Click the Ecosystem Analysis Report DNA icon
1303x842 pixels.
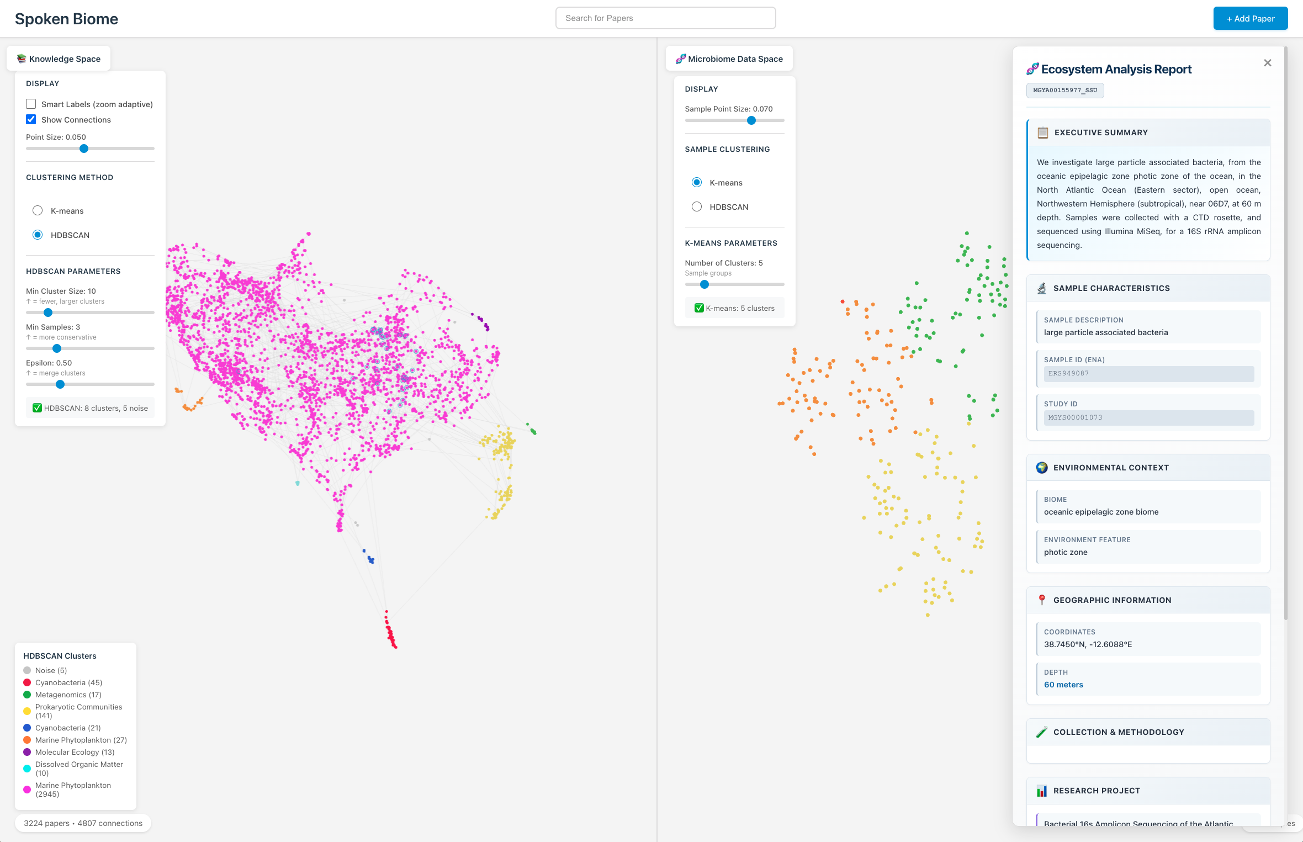[x=1033, y=68]
